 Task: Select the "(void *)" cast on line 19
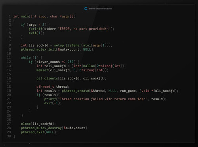point(147,91)
